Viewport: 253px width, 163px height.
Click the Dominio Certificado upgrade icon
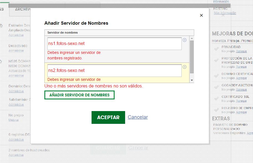217,76
